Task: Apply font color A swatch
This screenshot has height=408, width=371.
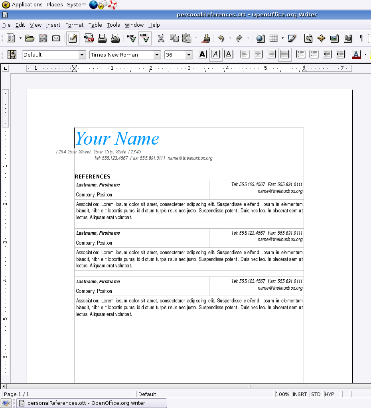Action: click(x=356, y=54)
